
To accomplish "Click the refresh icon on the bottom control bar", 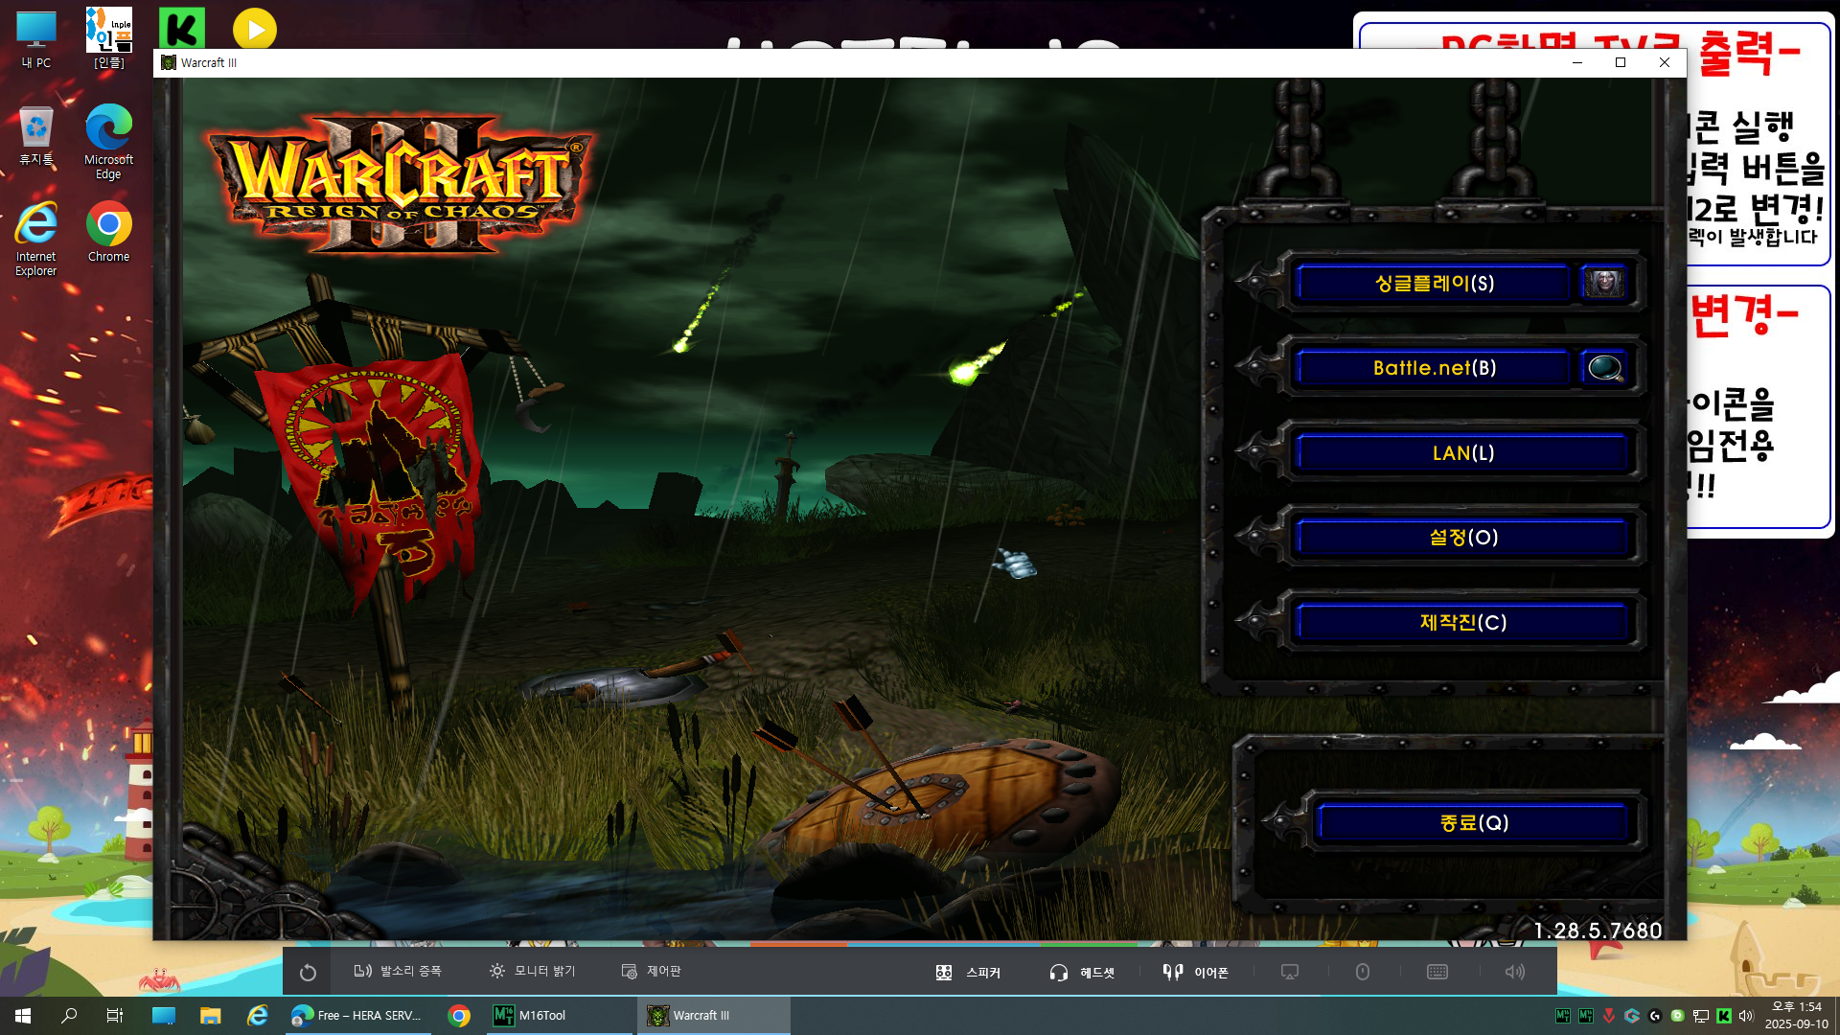I will pyautogui.click(x=308, y=973).
